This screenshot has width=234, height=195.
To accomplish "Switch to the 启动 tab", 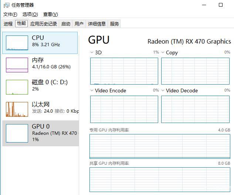I will 66,24.
